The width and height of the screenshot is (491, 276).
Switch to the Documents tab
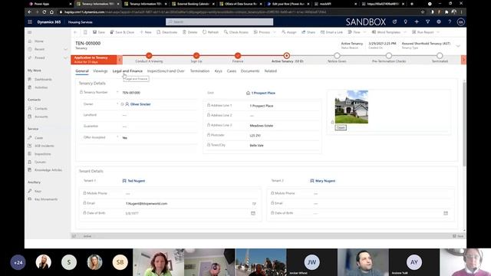tap(250, 71)
